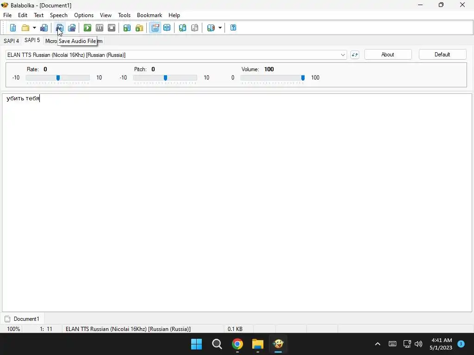Start reading aloud with green Play button
The width and height of the screenshot is (474, 355).
click(87, 28)
